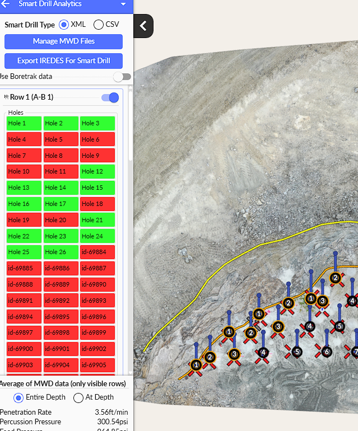Viewport: 358px width, 431px height.
Task: Select Hole 20 tile
Action: click(61, 220)
